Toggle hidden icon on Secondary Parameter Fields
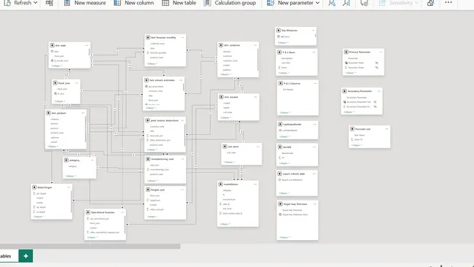 375,102
